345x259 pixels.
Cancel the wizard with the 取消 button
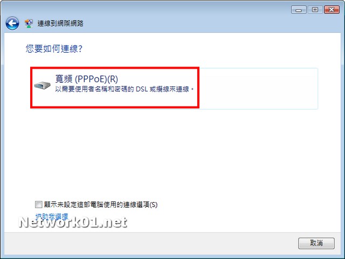pos(316,243)
